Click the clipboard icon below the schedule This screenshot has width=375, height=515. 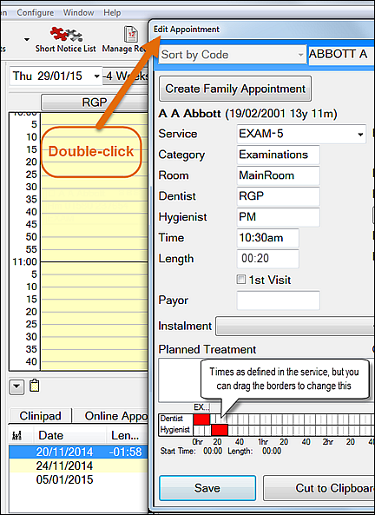pos(35,386)
